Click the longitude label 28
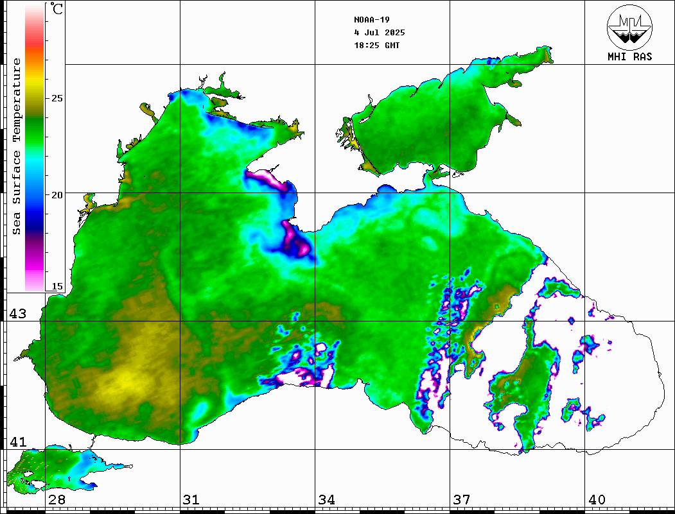 pos(57,500)
